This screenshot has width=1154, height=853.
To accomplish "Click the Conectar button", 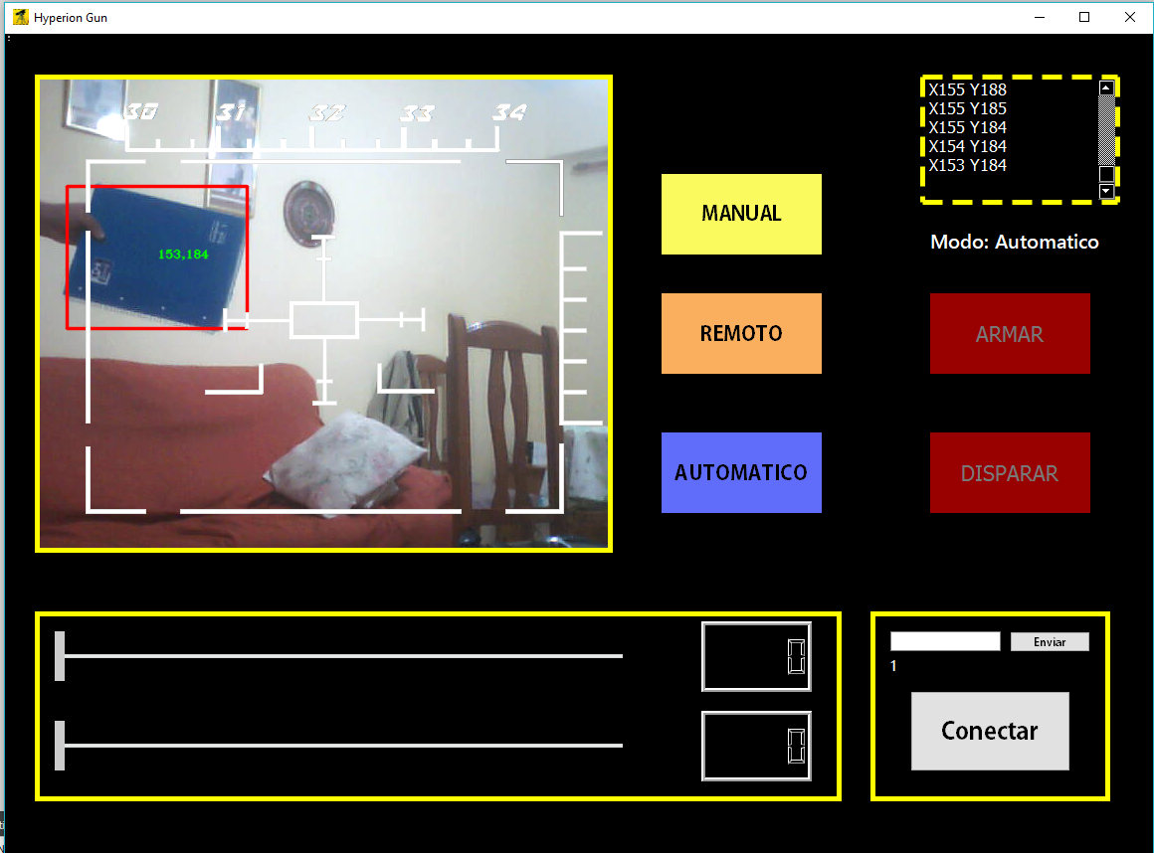I will pos(990,731).
